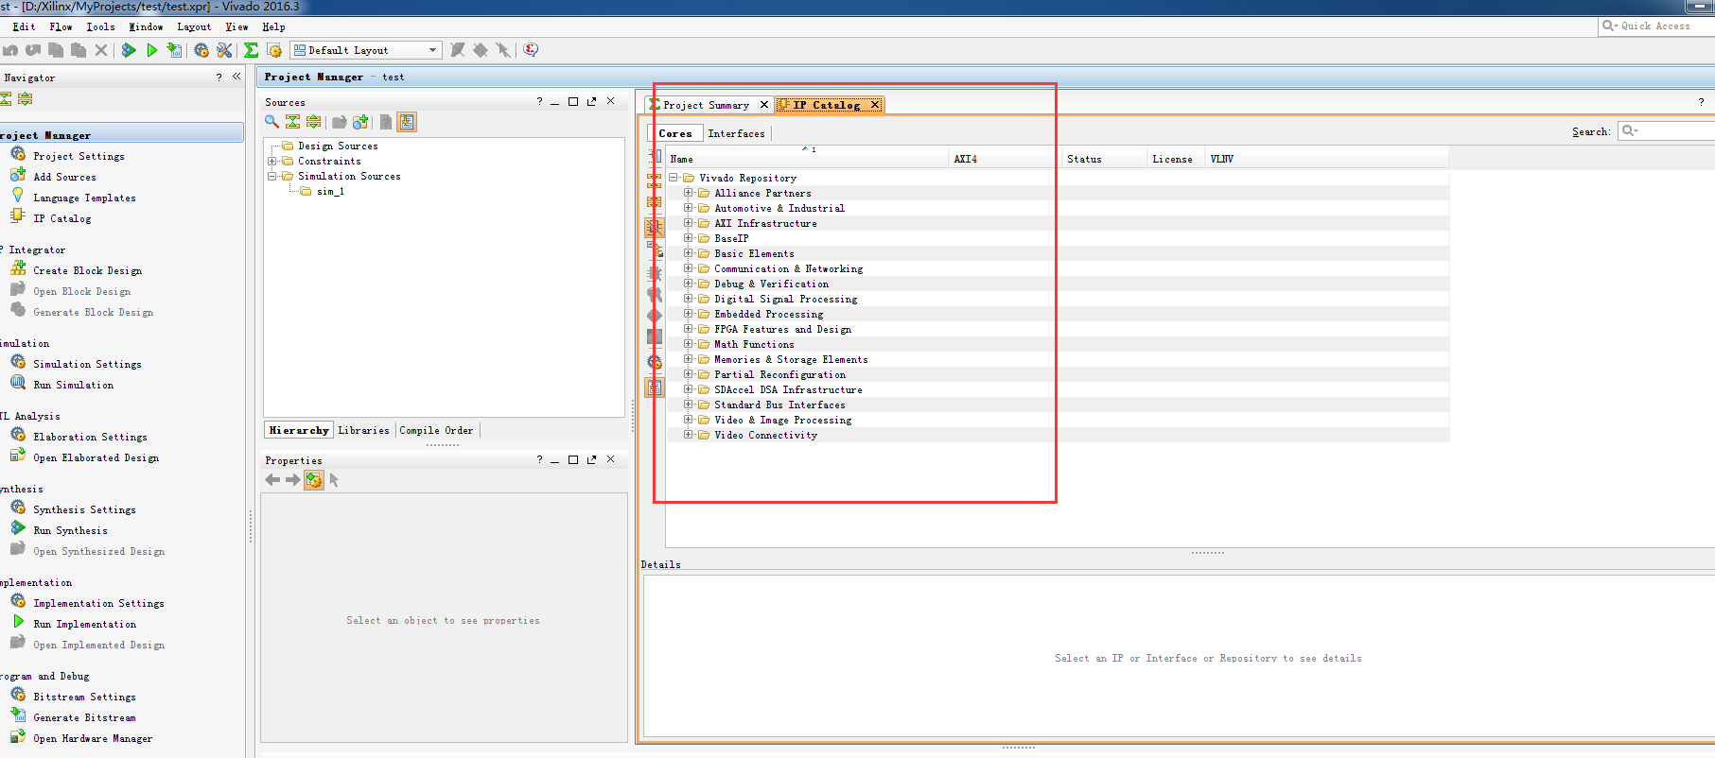Collapse the Vivado Repository tree node
The width and height of the screenshot is (1715, 758).
674,178
